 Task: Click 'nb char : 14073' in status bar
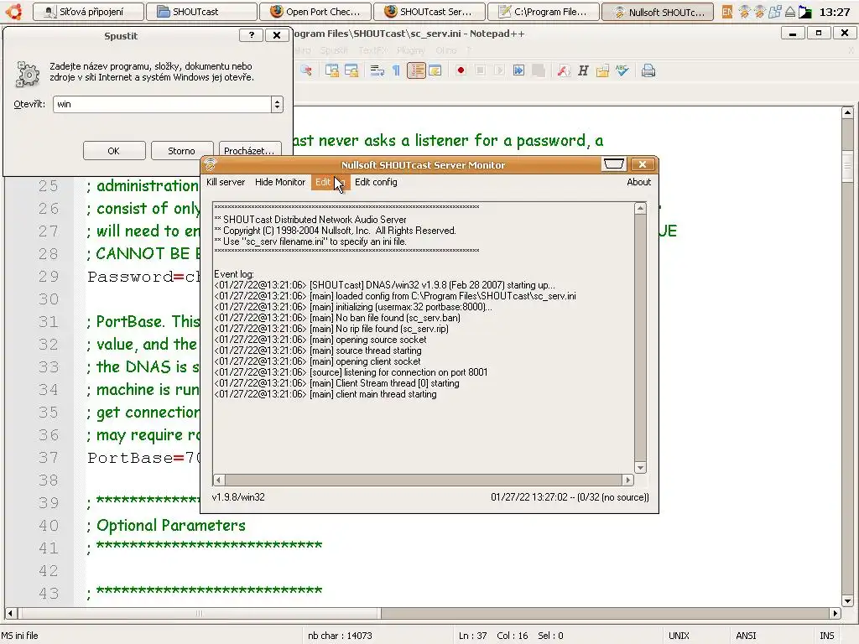(x=340, y=636)
